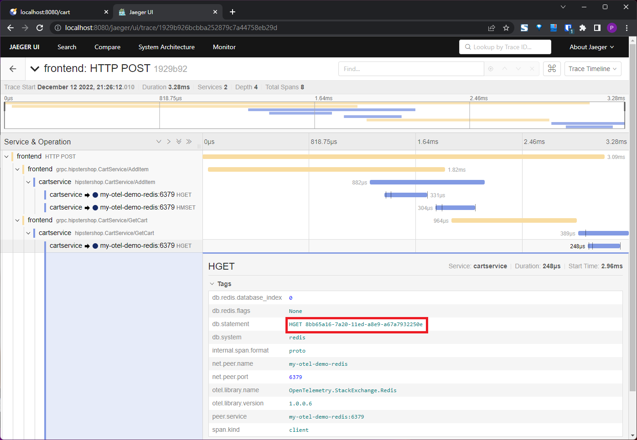Open the Search menu item
Screen dimensions: 637x440
[x=67, y=47]
